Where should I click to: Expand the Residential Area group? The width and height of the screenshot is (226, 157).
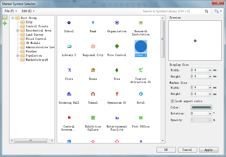pyautogui.click(x=17, y=30)
